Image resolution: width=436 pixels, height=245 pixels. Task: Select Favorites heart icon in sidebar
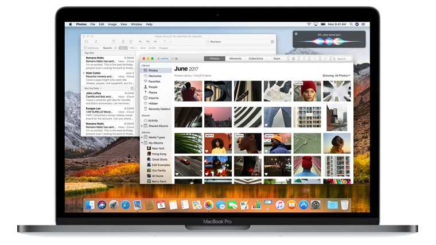click(x=145, y=81)
